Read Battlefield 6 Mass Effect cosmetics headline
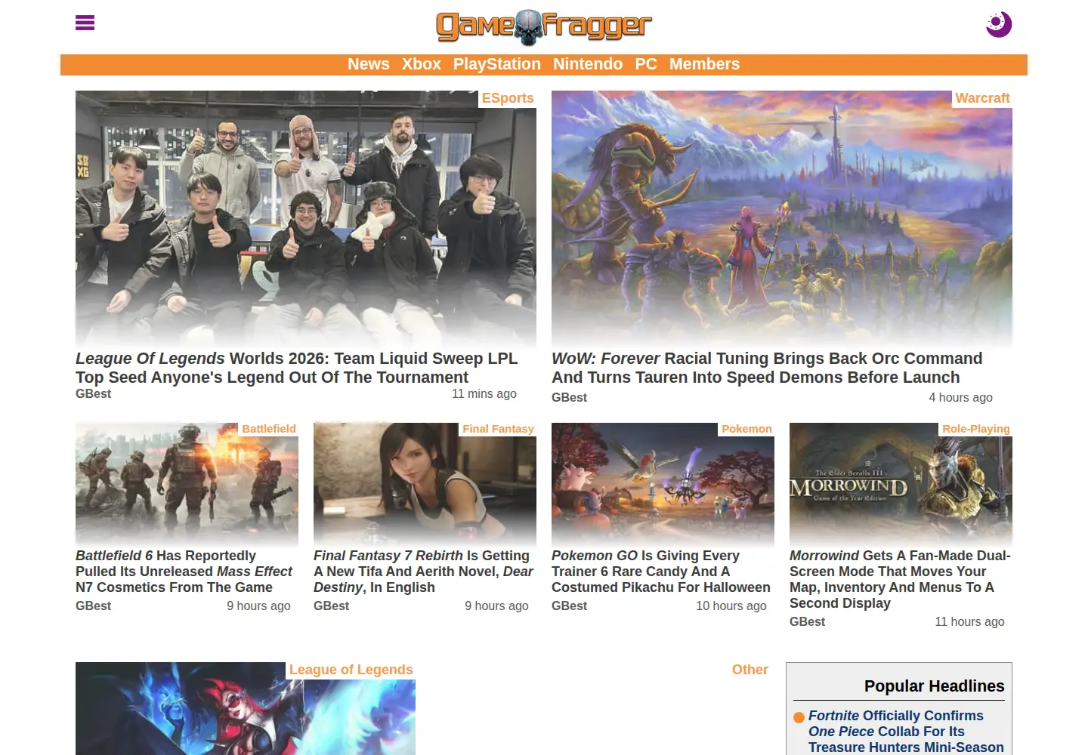1088x755 pixels. pos(184,572)
